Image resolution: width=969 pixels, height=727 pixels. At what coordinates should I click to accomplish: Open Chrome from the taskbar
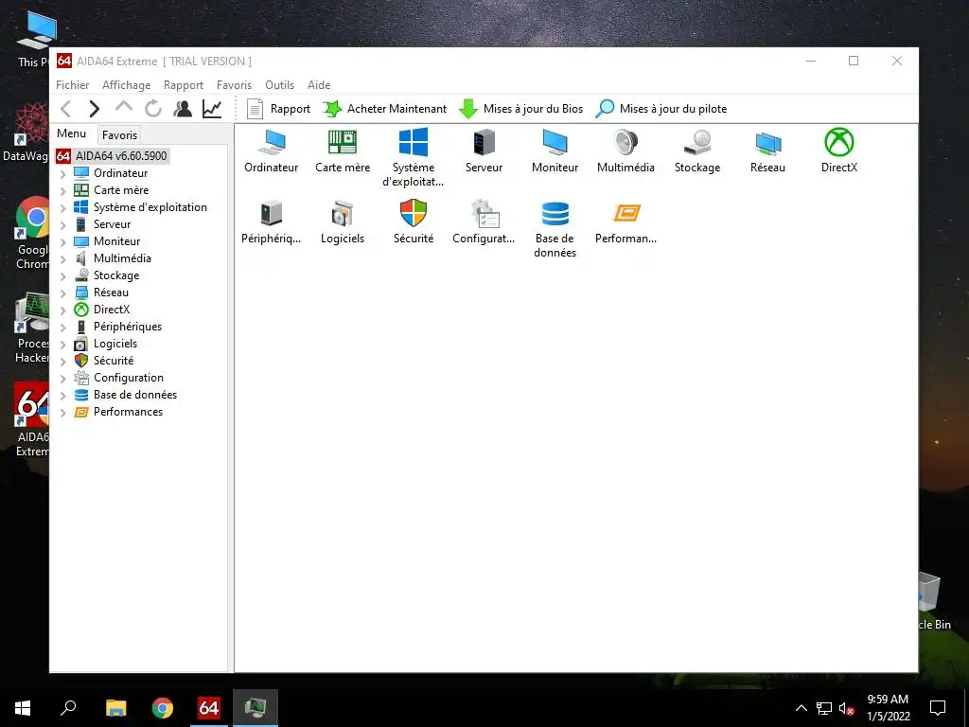[163, 708]
